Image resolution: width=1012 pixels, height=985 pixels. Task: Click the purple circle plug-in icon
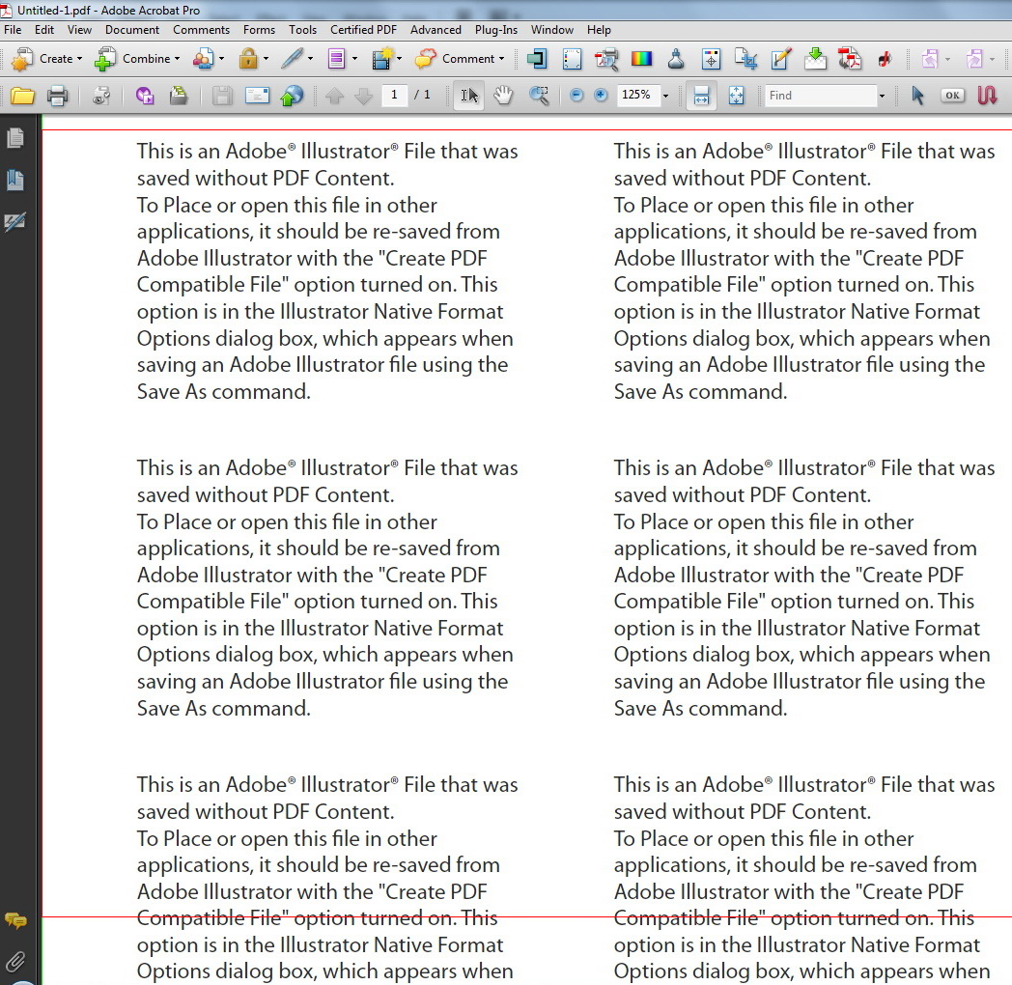click(x=145, y=97)
